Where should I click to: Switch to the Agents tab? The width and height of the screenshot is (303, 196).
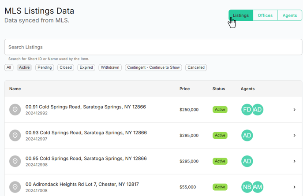point(290,15)
